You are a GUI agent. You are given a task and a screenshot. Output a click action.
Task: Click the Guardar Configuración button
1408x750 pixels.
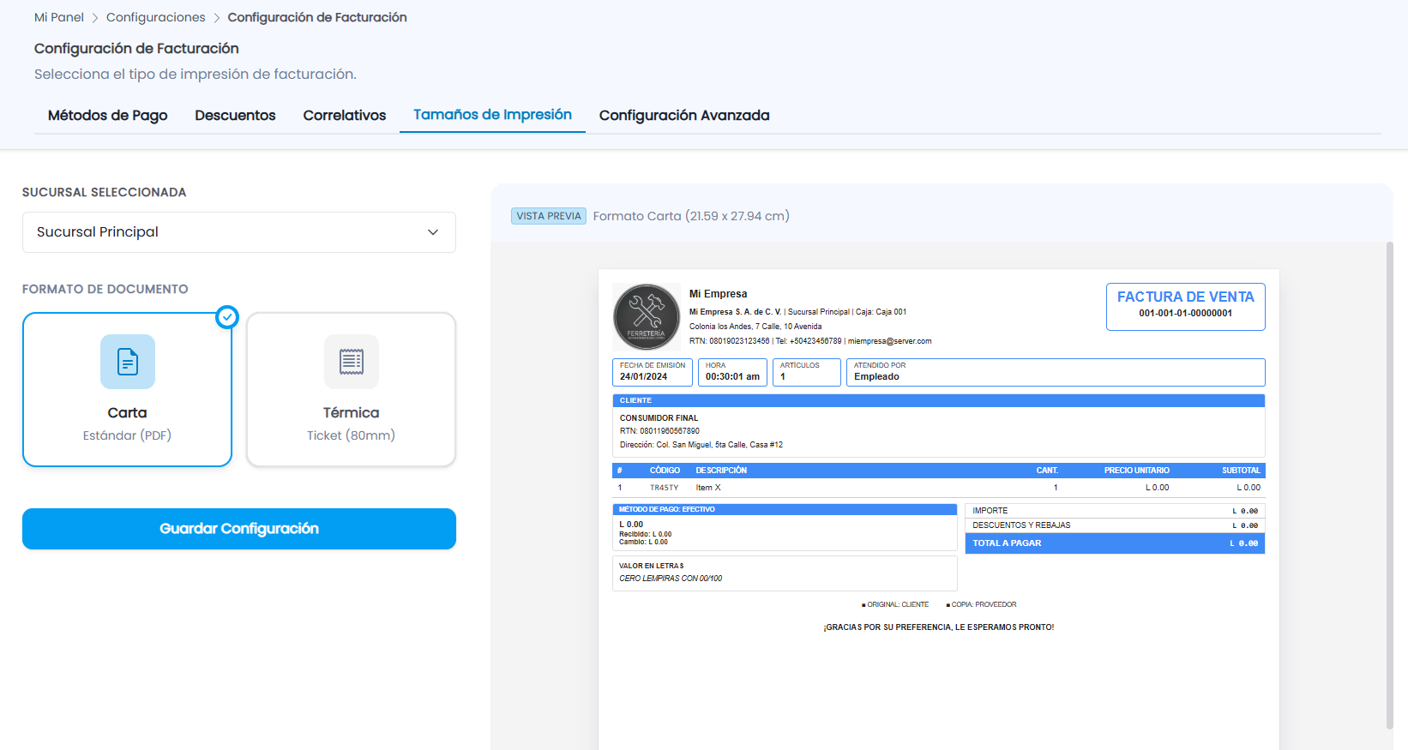tap(239, 529)
